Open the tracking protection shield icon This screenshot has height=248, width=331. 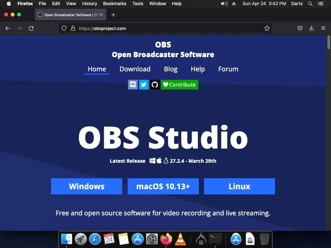pyautogui.click(x=64, y=28)
